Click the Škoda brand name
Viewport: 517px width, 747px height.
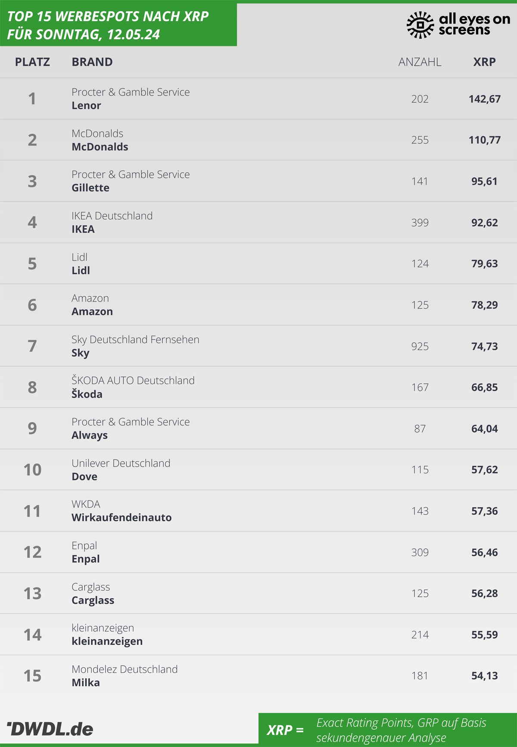(x=87, y=394)
